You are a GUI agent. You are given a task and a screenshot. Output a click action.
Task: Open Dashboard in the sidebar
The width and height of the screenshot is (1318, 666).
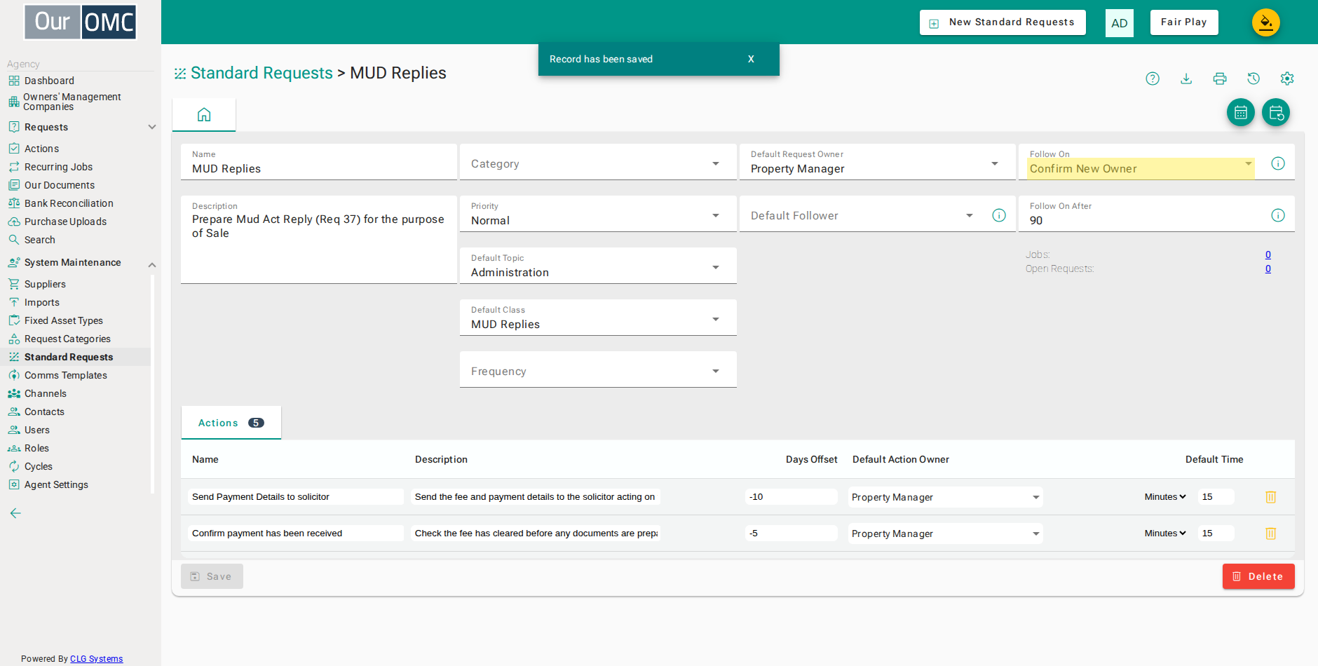click(49, 81)
